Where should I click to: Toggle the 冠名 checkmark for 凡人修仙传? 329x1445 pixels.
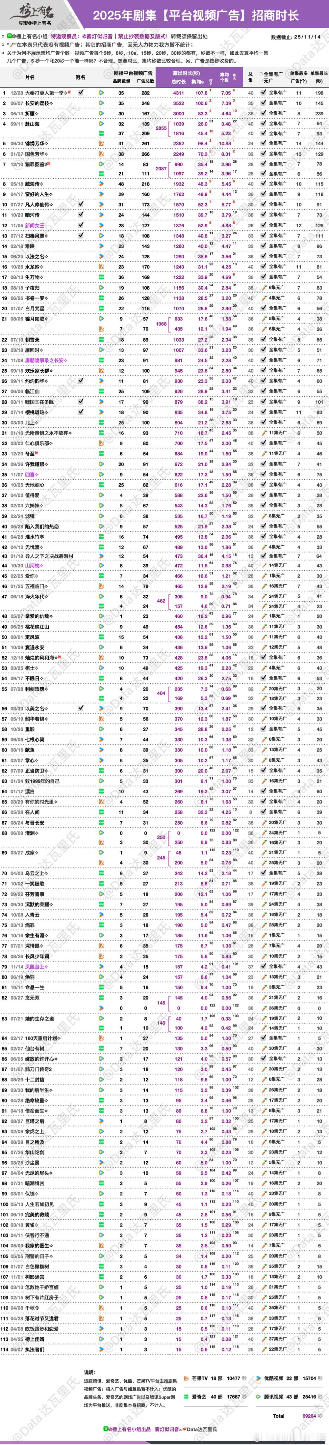coord(81,204)
